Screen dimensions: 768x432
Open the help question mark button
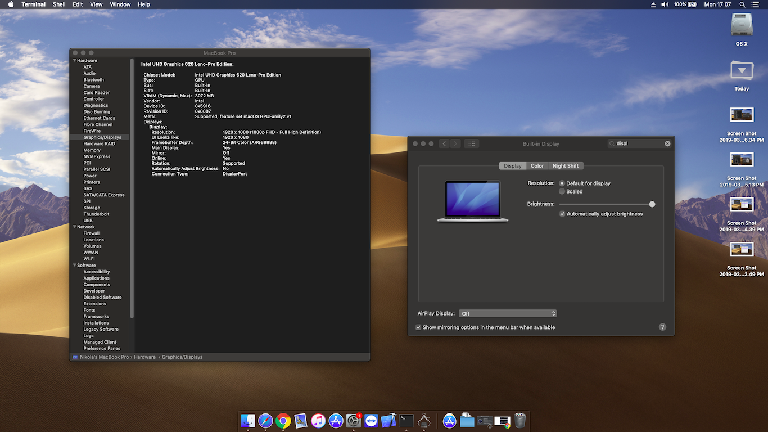(662, 327)
